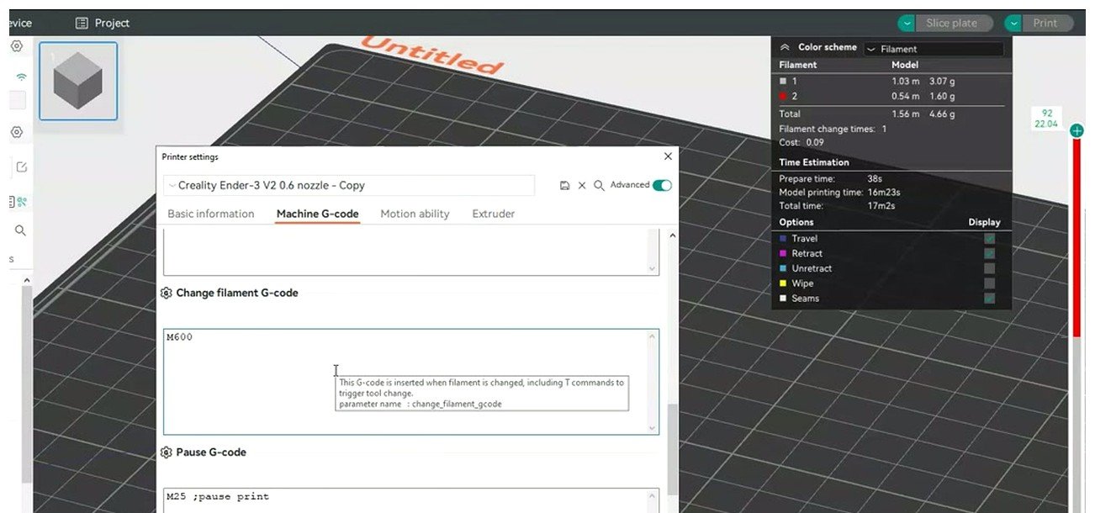The height and width of the screenshot is (513, 1095).
Task: Open the Color scheme Filament dropdown
Action: 934,50
